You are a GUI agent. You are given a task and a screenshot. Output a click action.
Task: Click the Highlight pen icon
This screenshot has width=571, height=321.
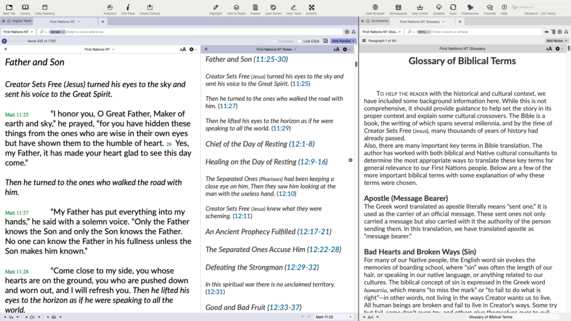click(215, 8)
